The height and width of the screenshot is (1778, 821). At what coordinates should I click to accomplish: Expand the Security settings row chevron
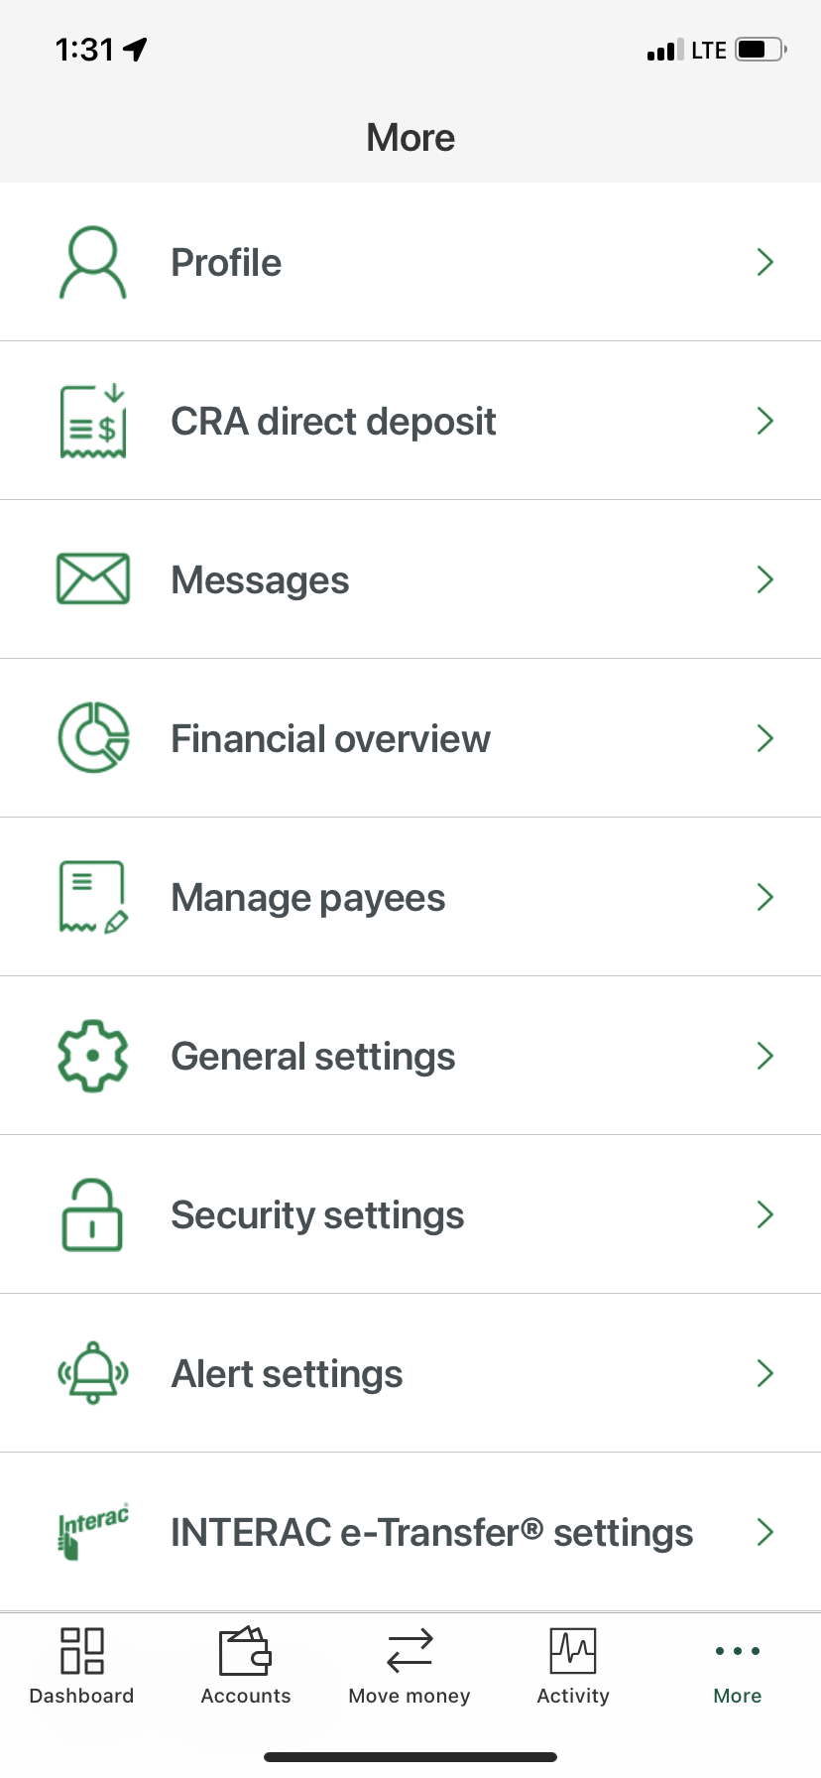[x=764, y=1214]
